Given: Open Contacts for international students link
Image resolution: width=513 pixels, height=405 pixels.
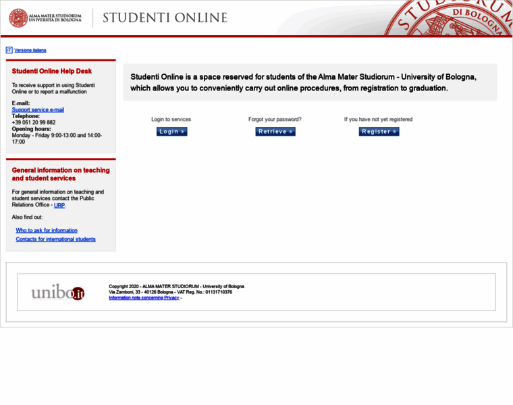Looking at the screenshot, I should click(55, 239).
